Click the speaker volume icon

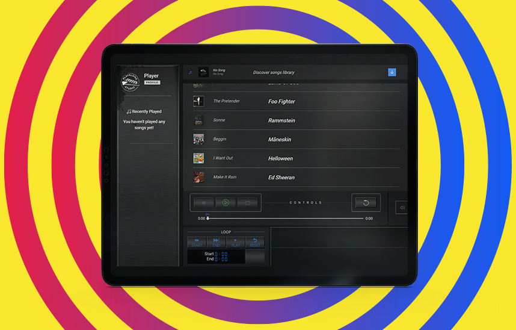click(402, 208)
